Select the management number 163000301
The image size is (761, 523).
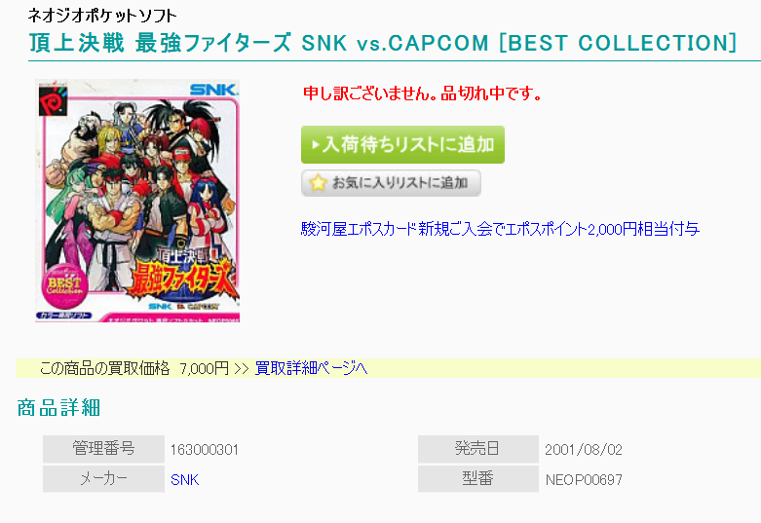pos(205,450)
